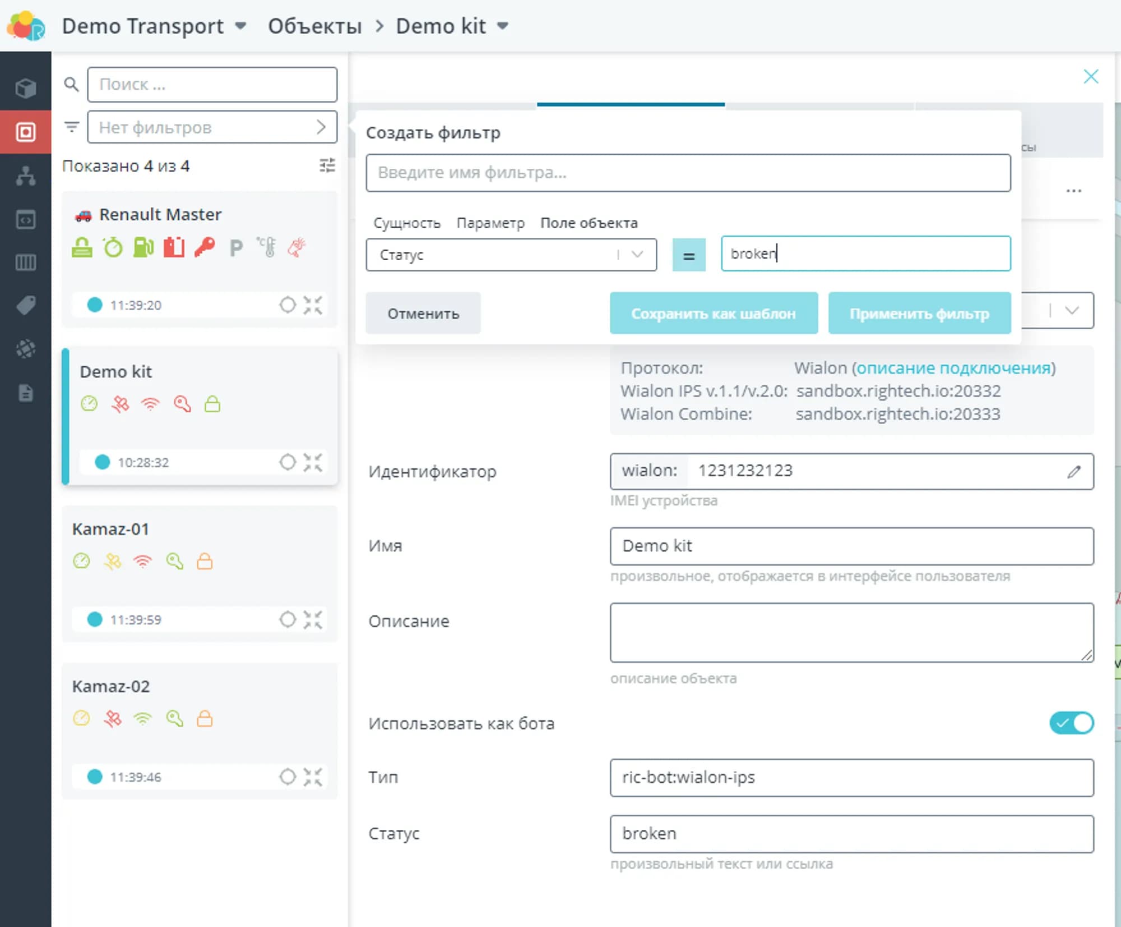The height and width of the screenshot is (927, 1121).
Task: Expand the Статус field dropdown
Action: [637, 255]
